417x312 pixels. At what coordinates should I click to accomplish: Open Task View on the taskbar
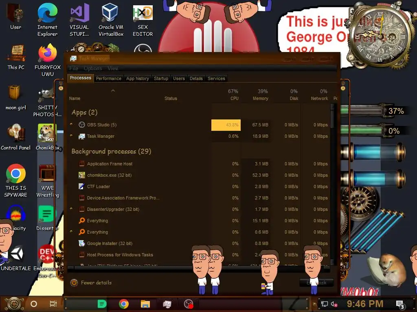53,304
